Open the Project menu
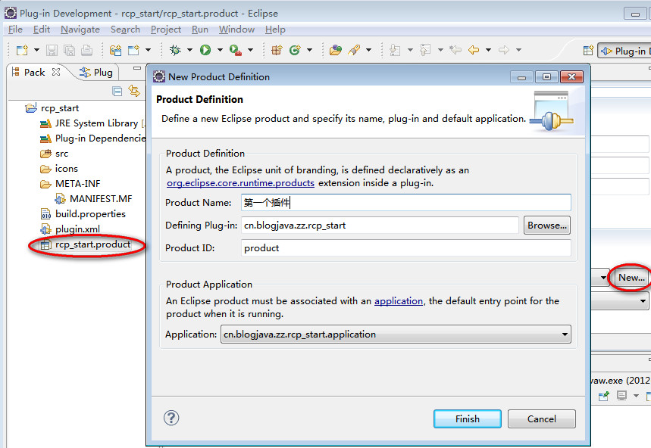This screenshot has height=448, width=651. pyautogui.click(x=166, y=30)
